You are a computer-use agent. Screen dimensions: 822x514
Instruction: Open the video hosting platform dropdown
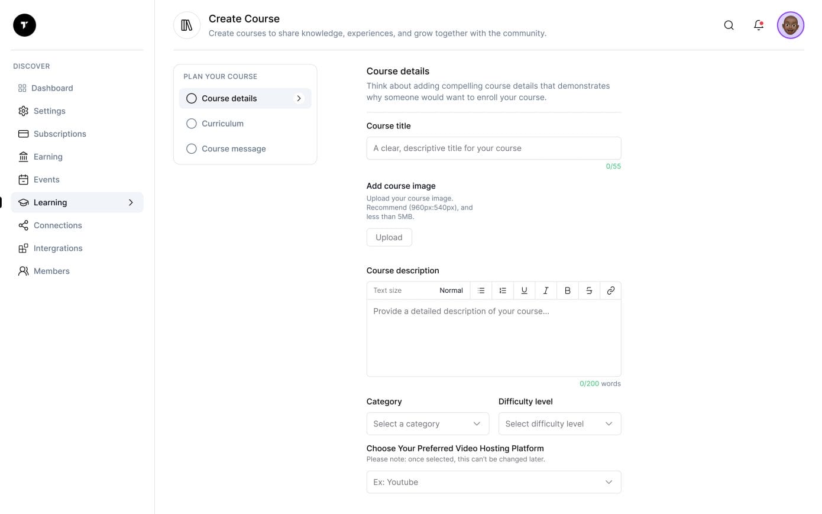tap(493, 482)
